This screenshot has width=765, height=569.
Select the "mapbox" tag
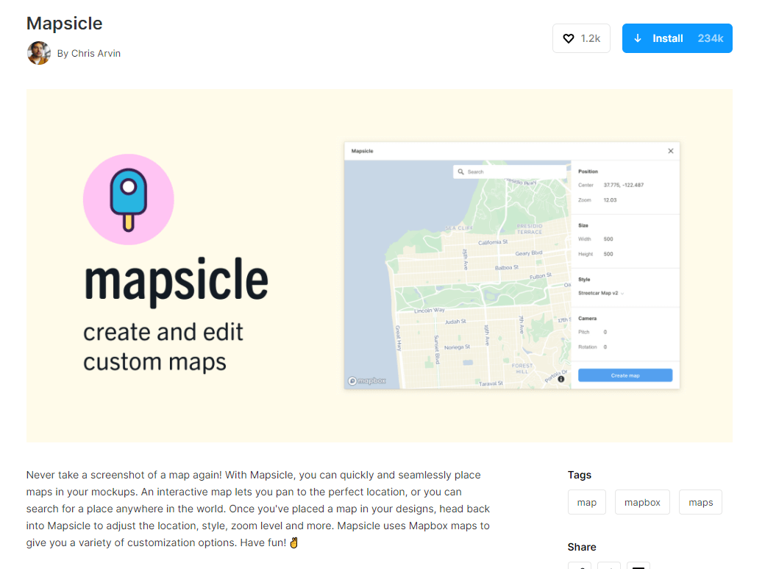click(x=642, y=502)
